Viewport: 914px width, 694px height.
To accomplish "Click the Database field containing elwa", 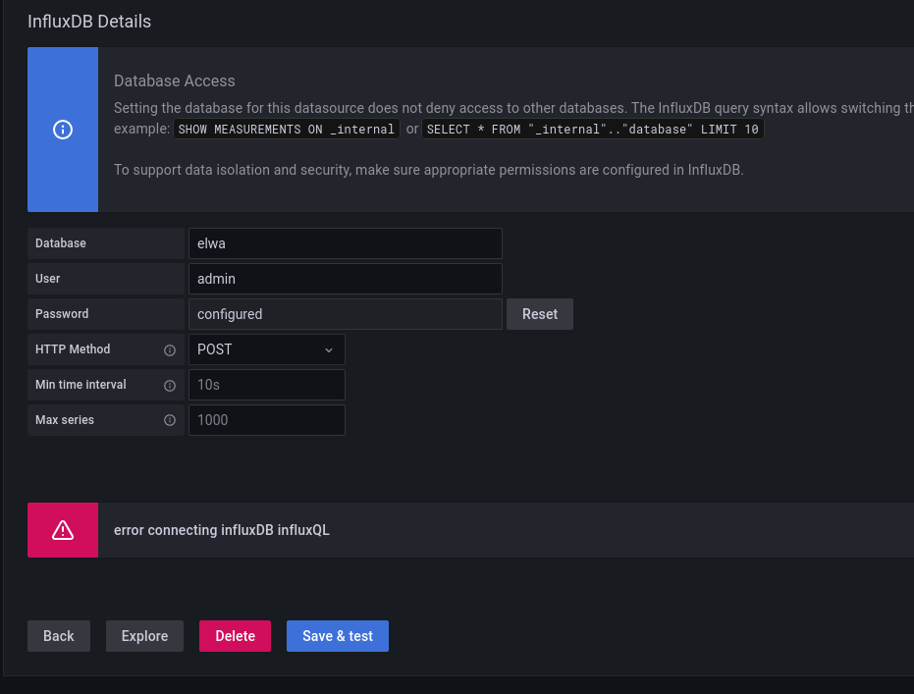I will (345, 243).
